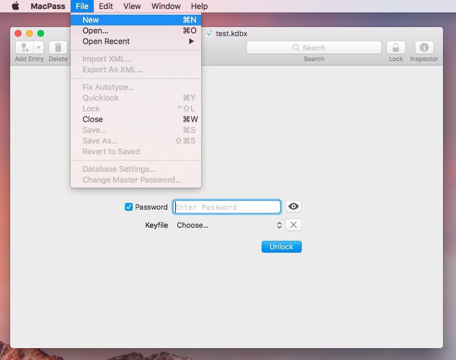Select Import XML... menu item
This screenshot has width=456, height=360.
[x=136, y=59]
